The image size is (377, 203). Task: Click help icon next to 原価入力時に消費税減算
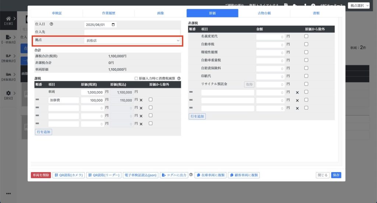(179, 78)
